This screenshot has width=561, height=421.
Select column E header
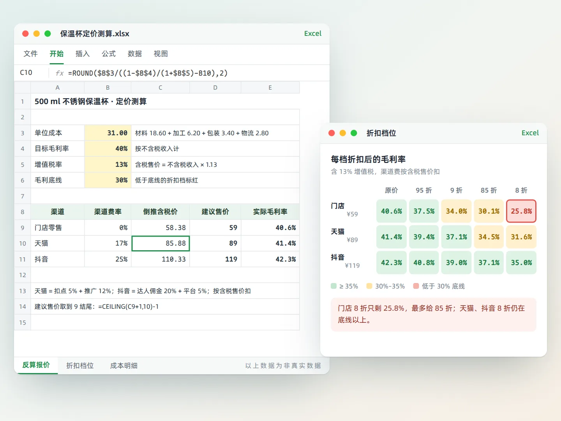(x=270, y=88)
